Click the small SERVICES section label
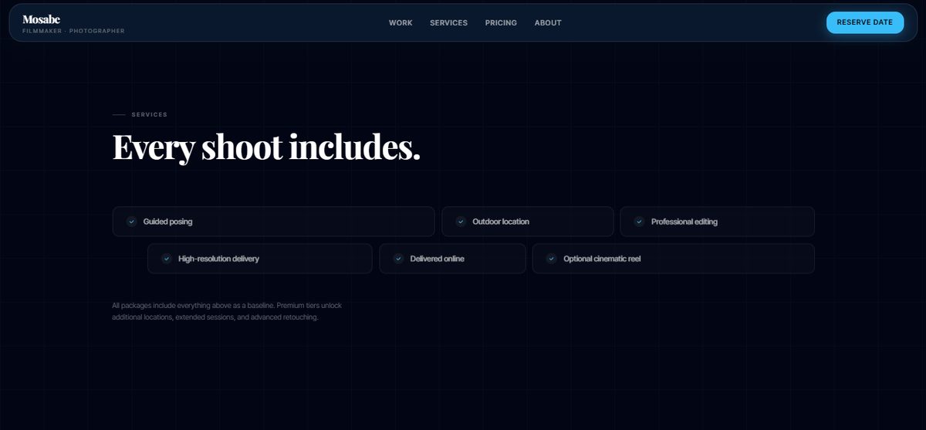The image size is (926, 430). click(149, 114)
